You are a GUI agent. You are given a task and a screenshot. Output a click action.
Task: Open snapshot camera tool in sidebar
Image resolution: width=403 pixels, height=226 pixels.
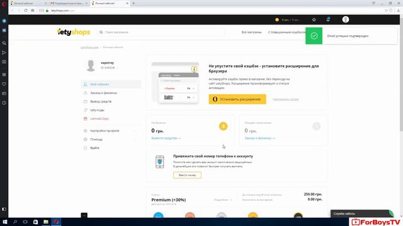coord(4,62)
